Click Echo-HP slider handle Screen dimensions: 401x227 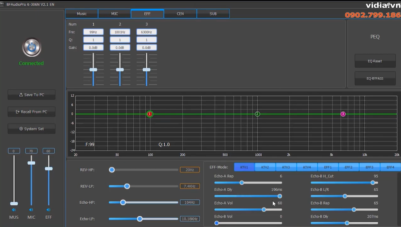[x=123, y=202]
